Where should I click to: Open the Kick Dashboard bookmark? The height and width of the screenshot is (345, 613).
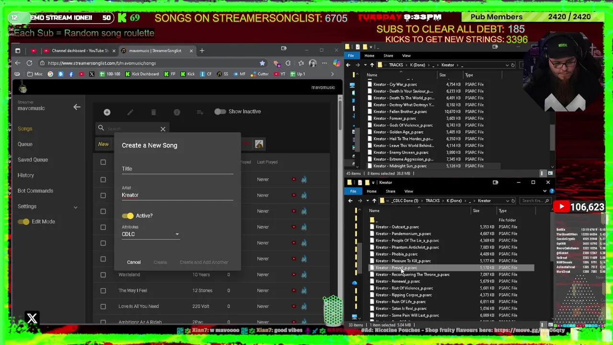pyautogui.click(x=142, y=74)
